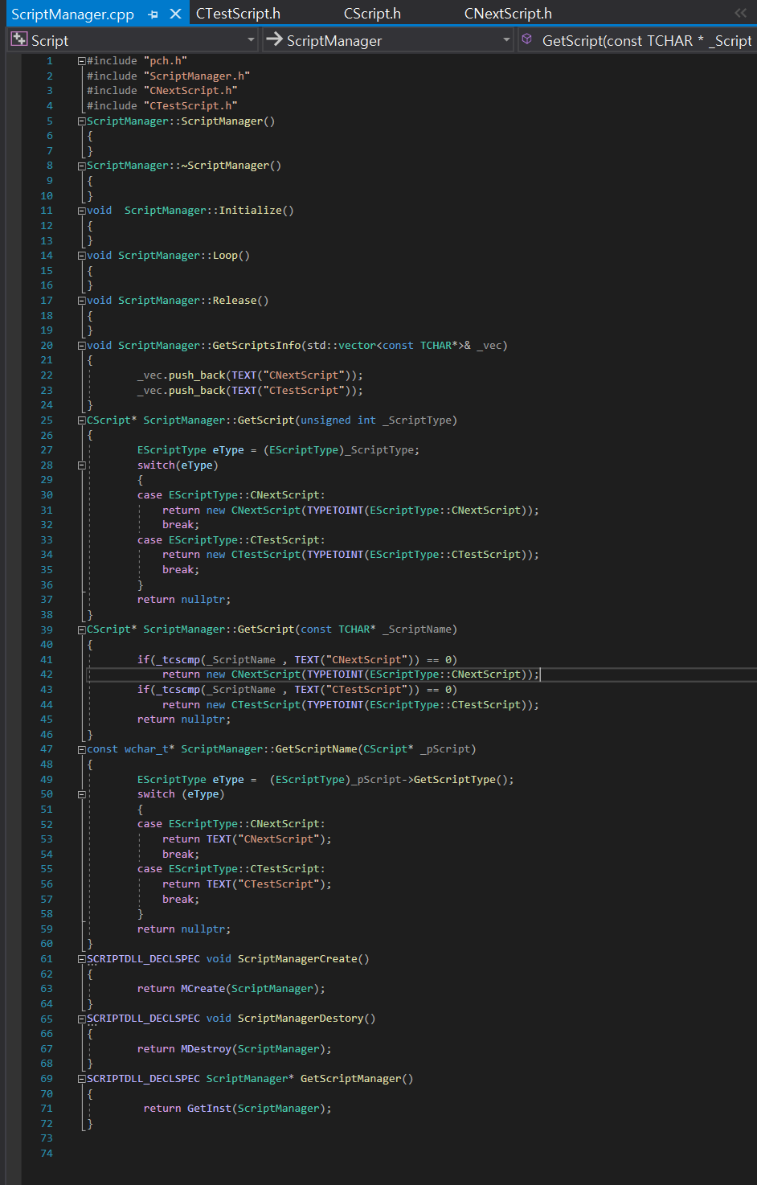Click eType variable on line 27
Image resolution: width=757 pixels, height=1185 pixels.
click(x=228, y=450)
